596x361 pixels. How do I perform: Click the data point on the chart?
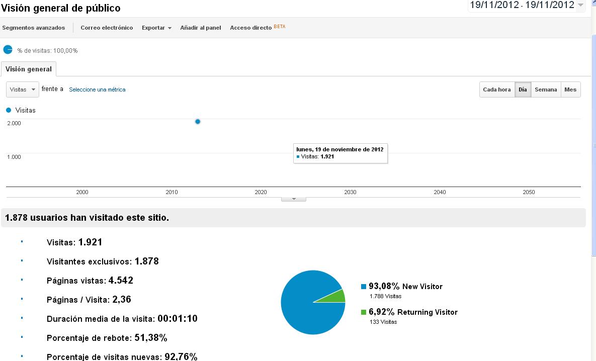[x=198, y=122]
